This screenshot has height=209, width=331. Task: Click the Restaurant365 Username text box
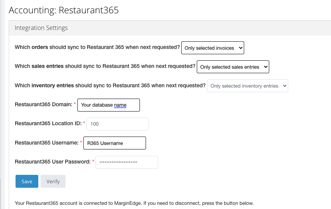click(115, 143)
